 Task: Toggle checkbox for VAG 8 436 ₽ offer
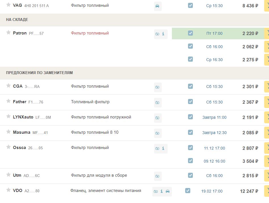coord(190,5)
